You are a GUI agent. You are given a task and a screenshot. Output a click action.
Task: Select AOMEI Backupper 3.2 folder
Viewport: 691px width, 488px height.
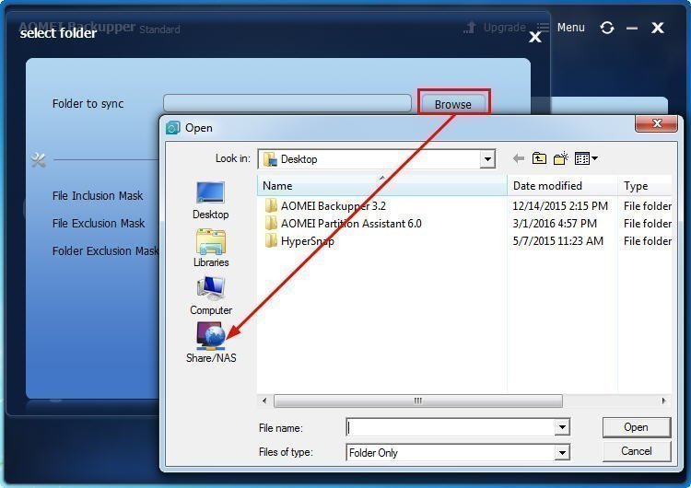coord(334,205)
